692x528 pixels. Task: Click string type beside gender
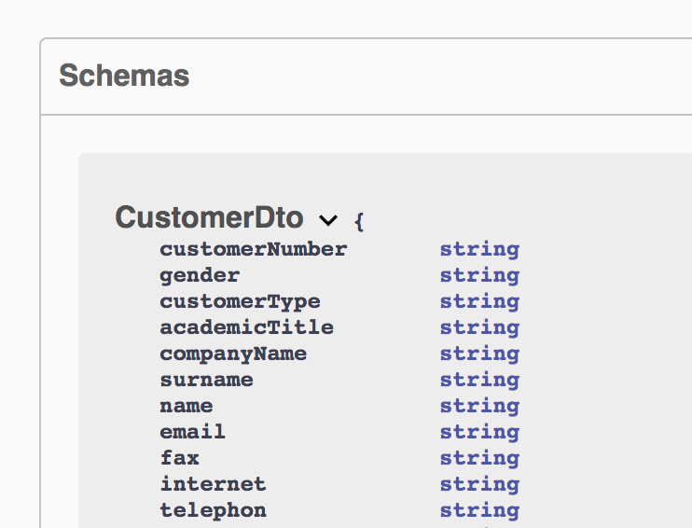tap(479, 276)
